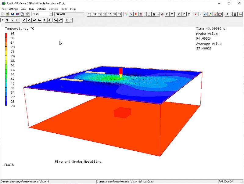Expand the dropdown arrow beside the M button
The width and height of the screenshot is (244, 184).
pos(231,14)
